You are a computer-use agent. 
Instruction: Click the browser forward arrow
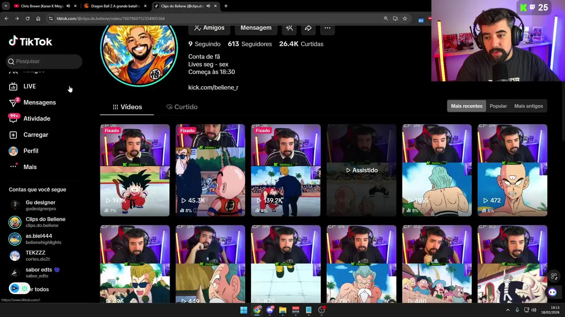(17, 18)
